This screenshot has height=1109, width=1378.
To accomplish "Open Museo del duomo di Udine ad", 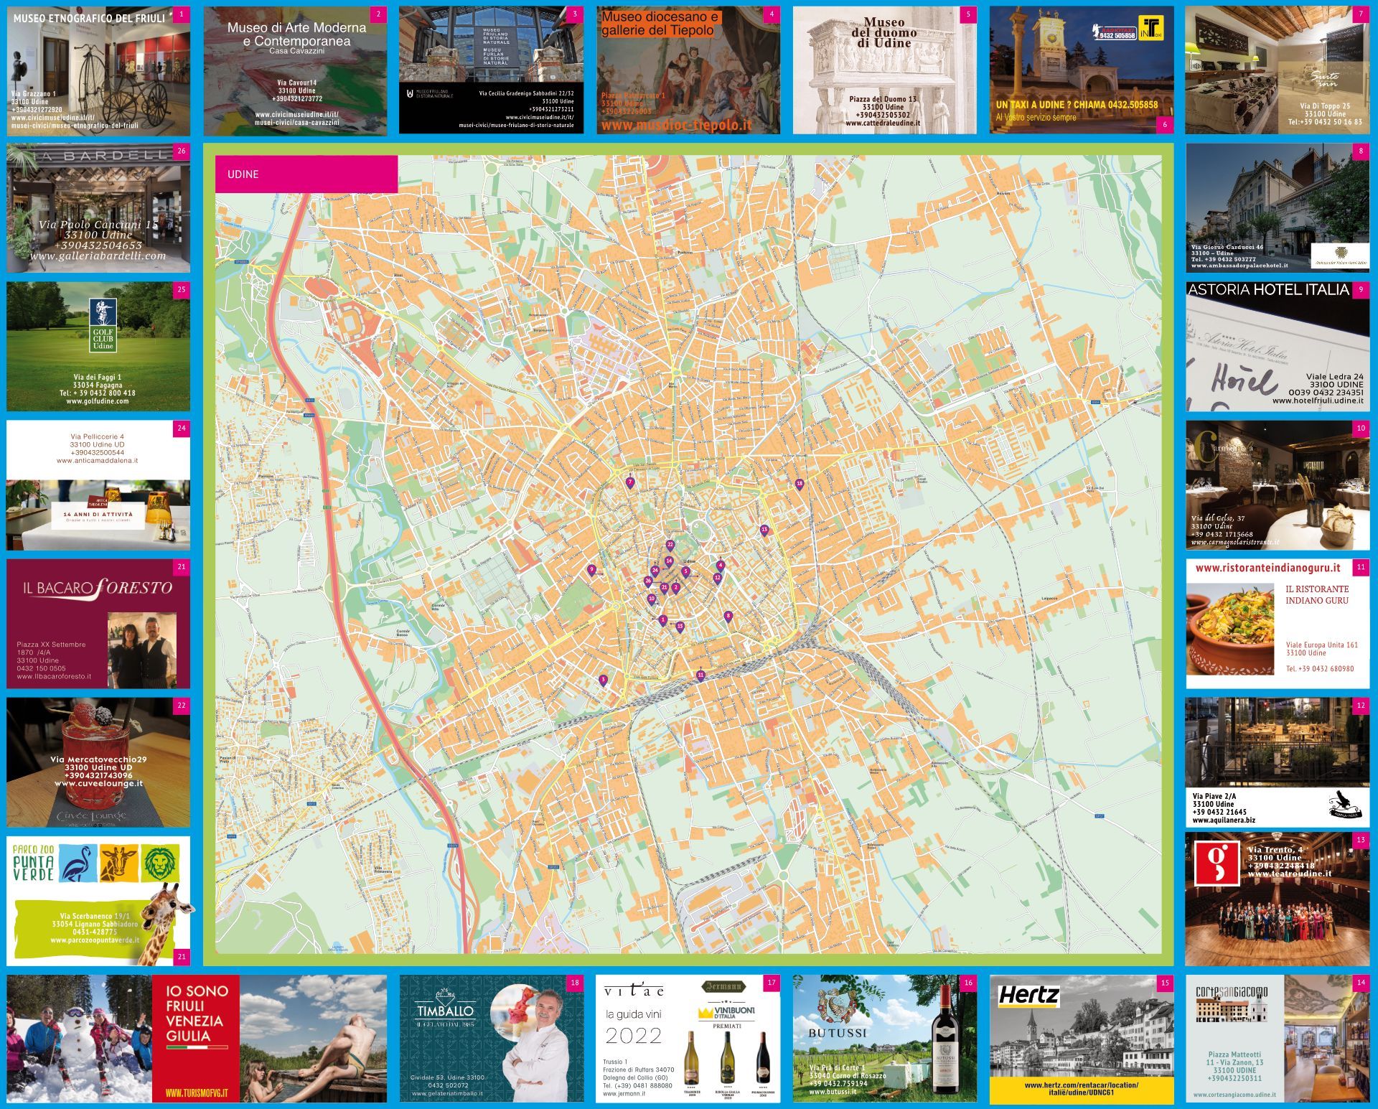I will (x=884, y=70).
